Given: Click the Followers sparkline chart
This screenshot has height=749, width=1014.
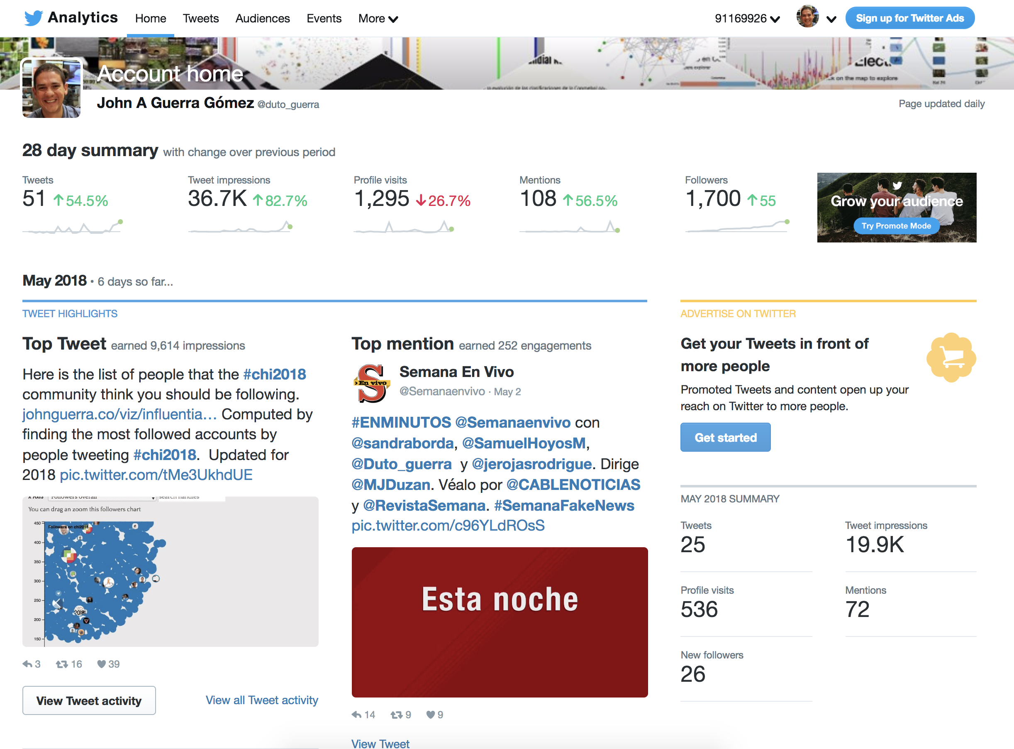Looking at the screenshot, I should (x=738, y=225).
